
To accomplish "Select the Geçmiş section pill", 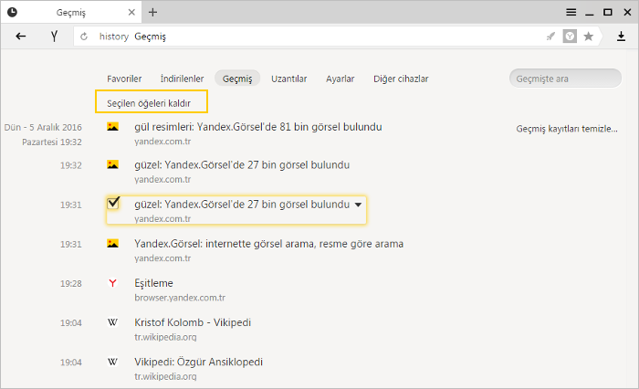I will tap(237, 79).
